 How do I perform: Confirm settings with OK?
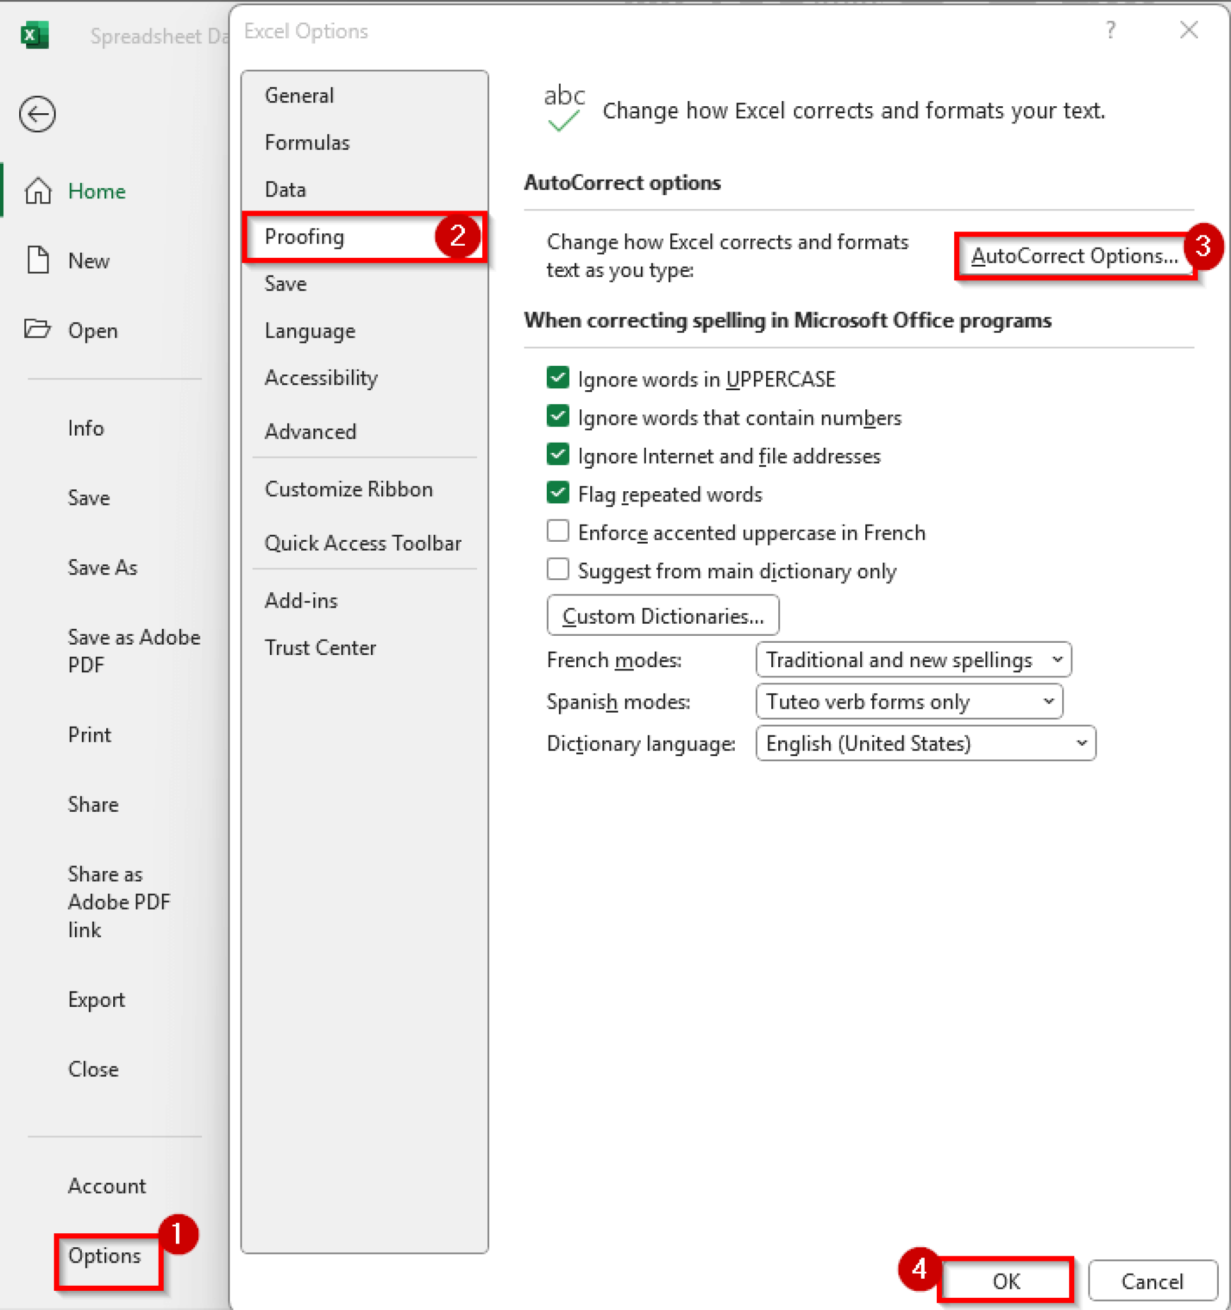click(1005, 1281)
